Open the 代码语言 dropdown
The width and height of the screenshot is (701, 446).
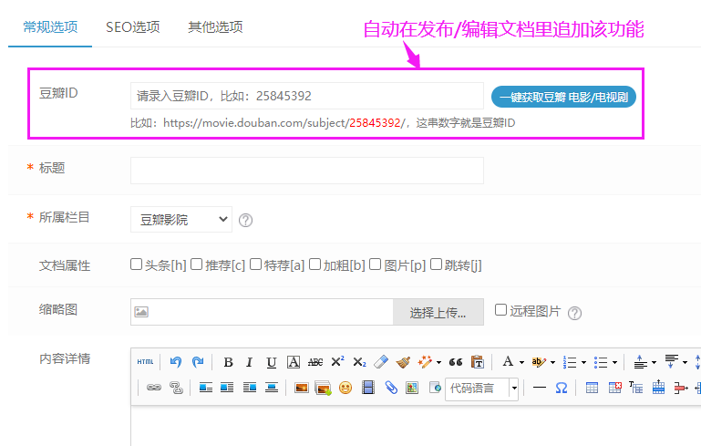click(x=481, y=388)
